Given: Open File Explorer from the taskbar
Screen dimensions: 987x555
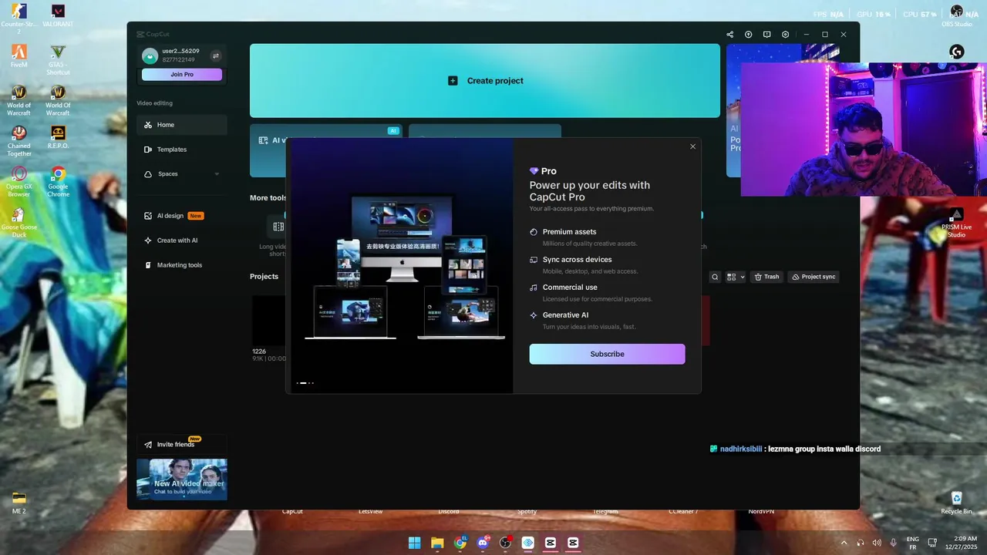Looking at the screenshot, I should (437, 543).
